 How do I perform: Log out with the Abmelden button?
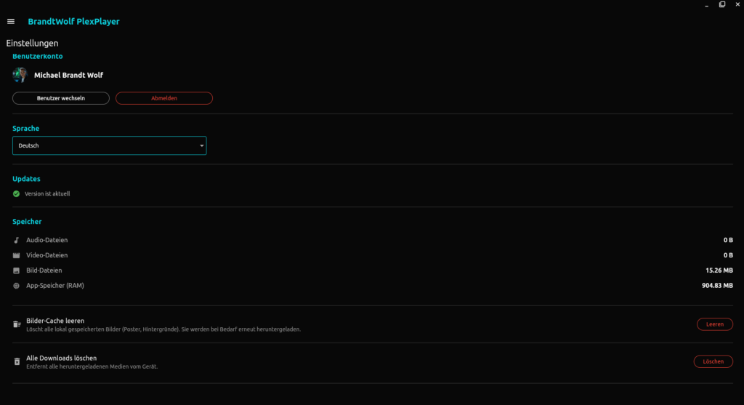[x=163, y=98]
